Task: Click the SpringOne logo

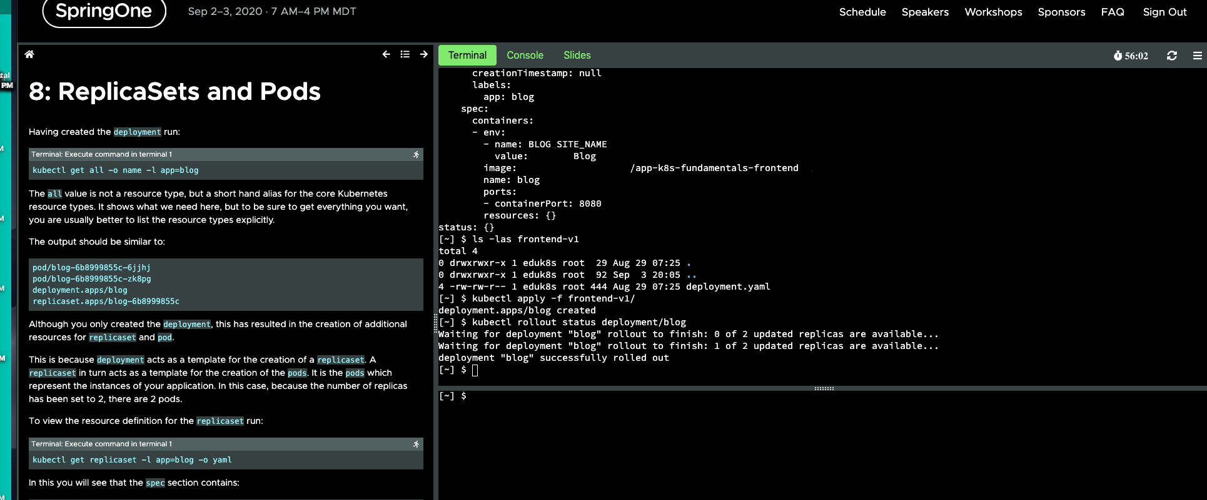Action: (x=104, y=11)
